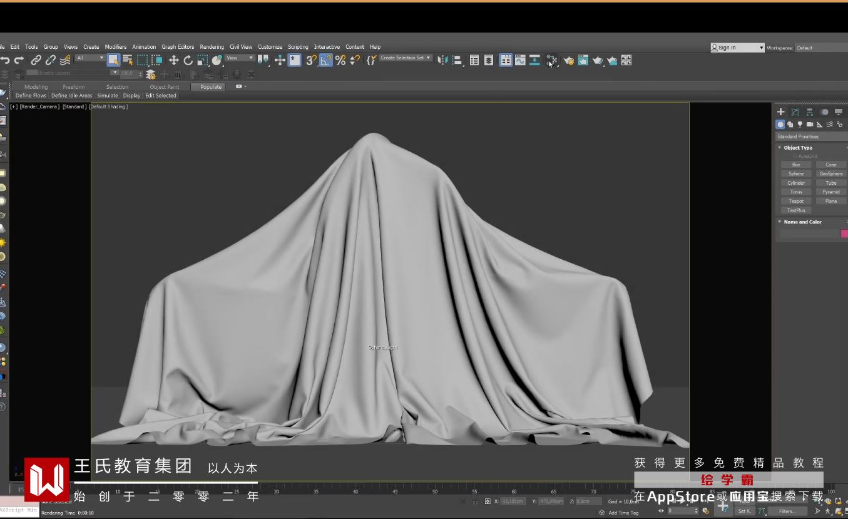848x519 pixels.
Task: Open the Curve Editor icon
Action: click(x=520, y=60)
